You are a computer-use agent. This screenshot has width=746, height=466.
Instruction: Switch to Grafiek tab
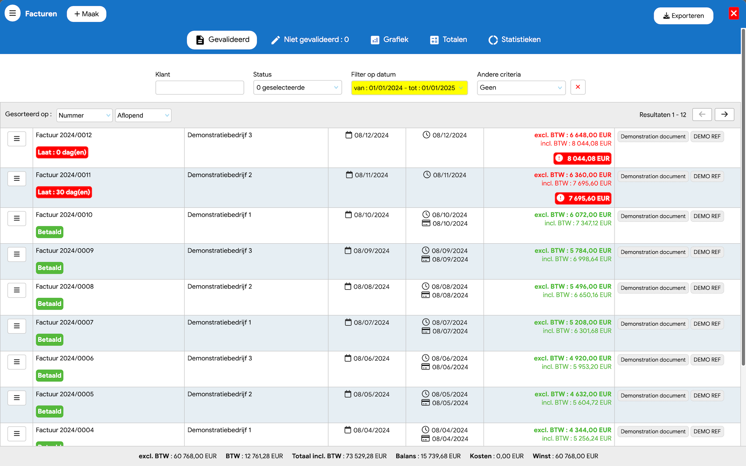coord(390,40)
